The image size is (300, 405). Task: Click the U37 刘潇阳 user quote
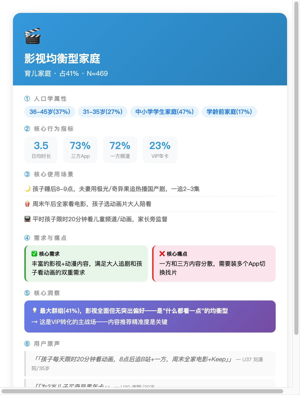150,364
